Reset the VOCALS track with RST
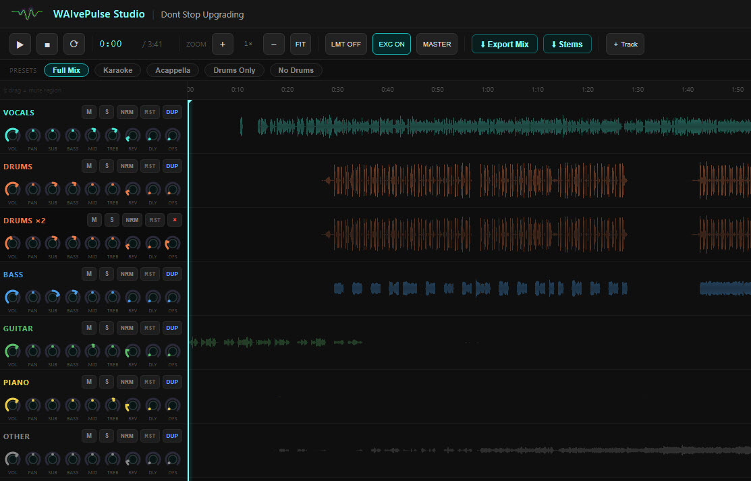The height and width of the screenshot is (481, 751). point(150,112)
